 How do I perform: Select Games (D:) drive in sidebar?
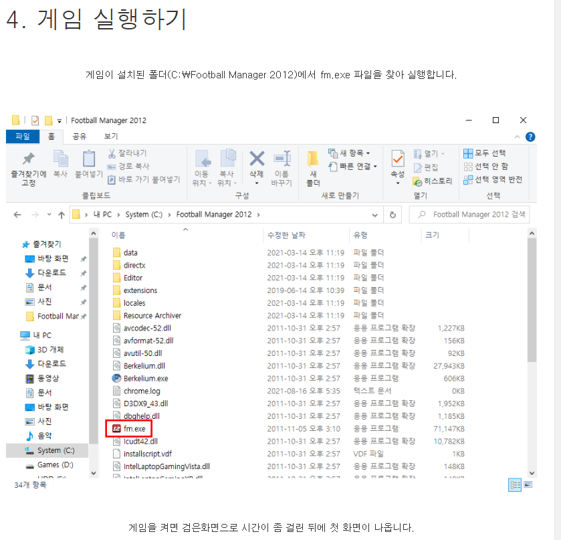click(x=55, y=465)
